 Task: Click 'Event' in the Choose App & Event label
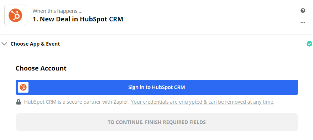(53, 44)
